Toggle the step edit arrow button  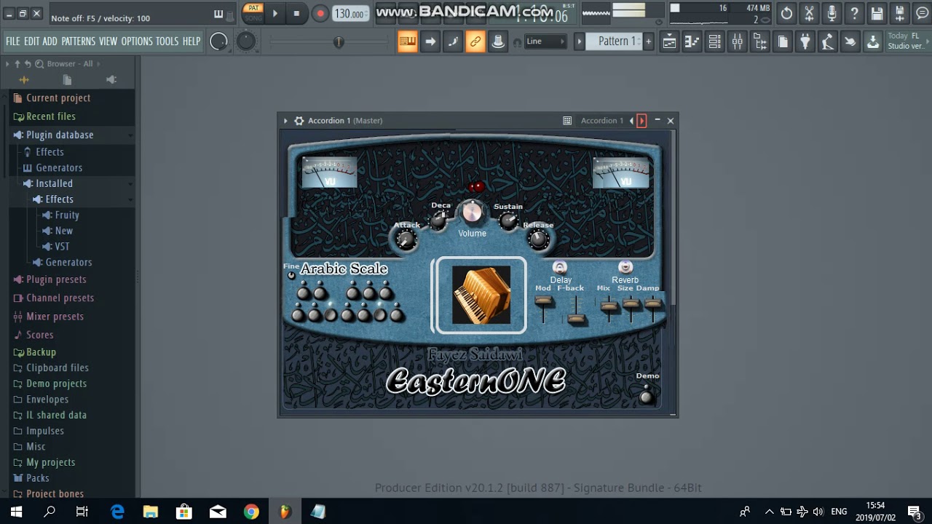point(430,42)
